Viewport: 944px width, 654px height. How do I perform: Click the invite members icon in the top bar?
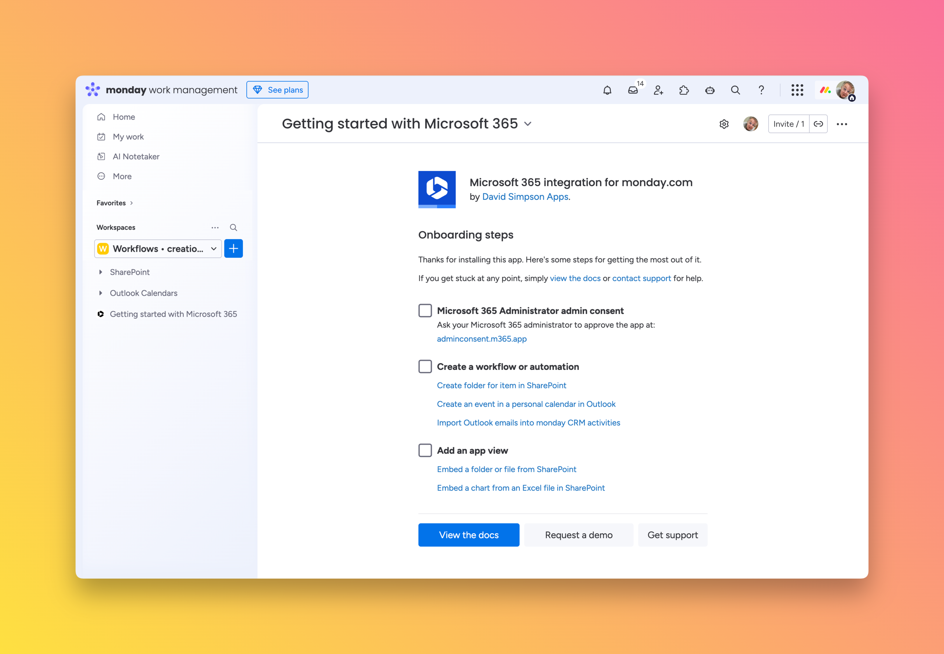point(658,90)
